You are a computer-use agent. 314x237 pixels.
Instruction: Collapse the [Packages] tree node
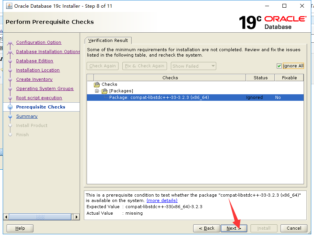(x=97, y=91)
